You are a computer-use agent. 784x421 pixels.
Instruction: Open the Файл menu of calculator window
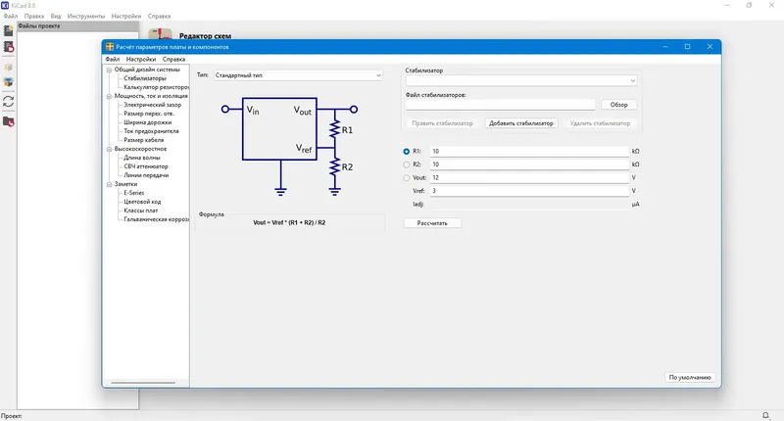click(x=113, y=59)
